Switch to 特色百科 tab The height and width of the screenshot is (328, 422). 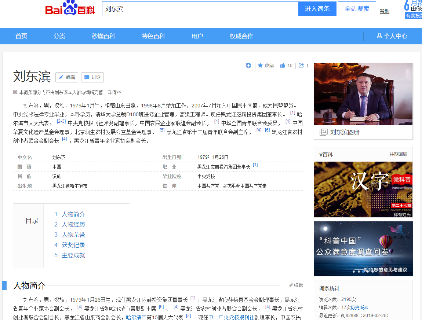tap(153, 36)
